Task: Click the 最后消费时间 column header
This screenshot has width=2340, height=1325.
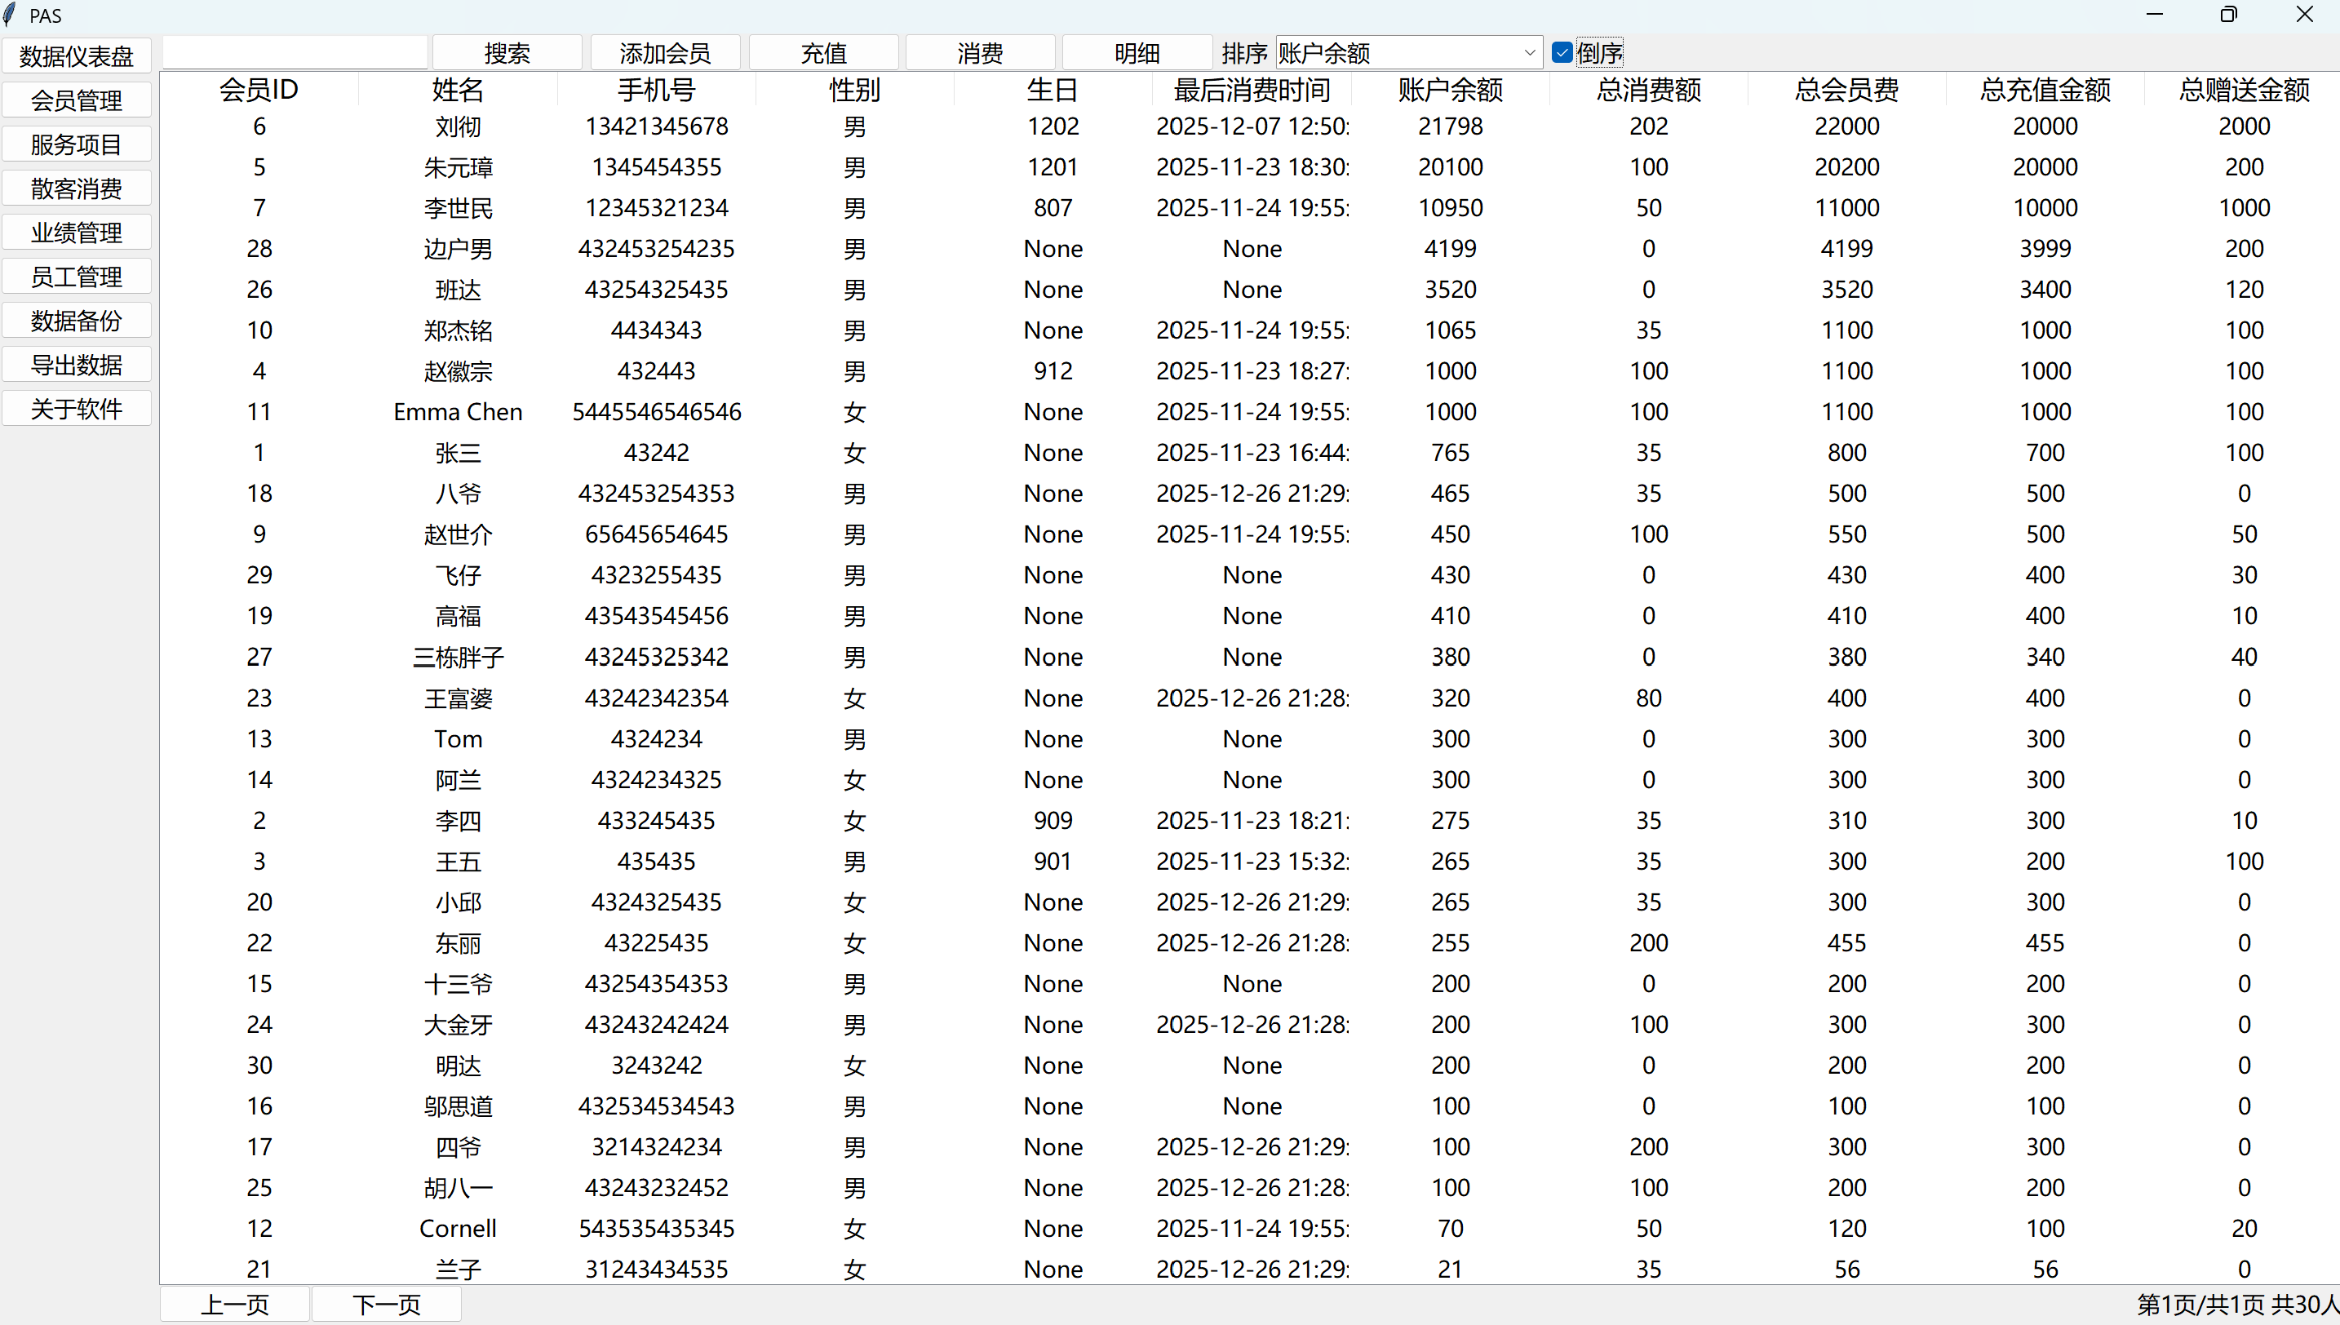Action: click(x=1252, y=90)
